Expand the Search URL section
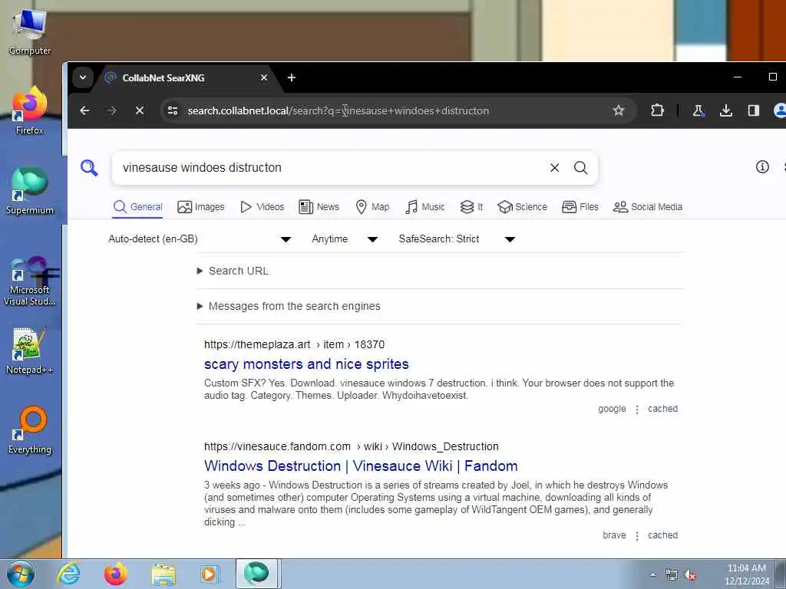Screen dimensions: 786x589 [x=233, y=271]
